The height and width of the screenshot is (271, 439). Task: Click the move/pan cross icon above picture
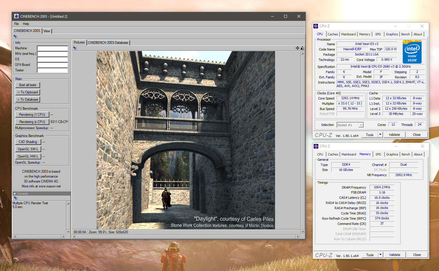[x=297, y=48]
